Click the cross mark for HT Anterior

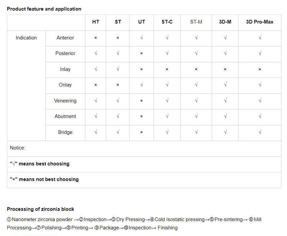click(x=96, y=38)
